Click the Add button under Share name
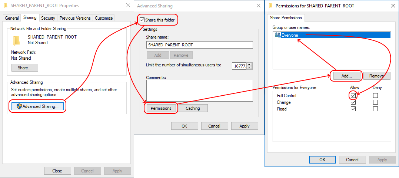Image resolution: width=399 pixels, height=178 pixels. [x=158, y=55]
